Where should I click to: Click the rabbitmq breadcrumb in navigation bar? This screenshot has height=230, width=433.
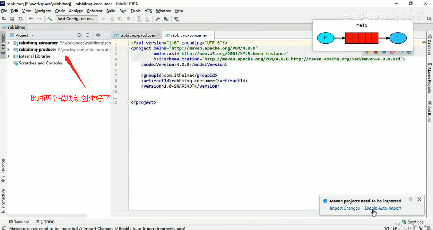click(14, 27)
